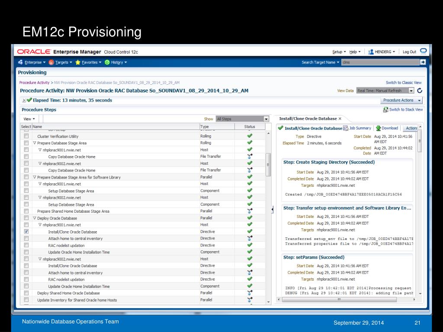The height and width of the screenshot is (332, 443).
Task: Tick the Cluster Verification Utility checkbox
Action: (26, 136)
